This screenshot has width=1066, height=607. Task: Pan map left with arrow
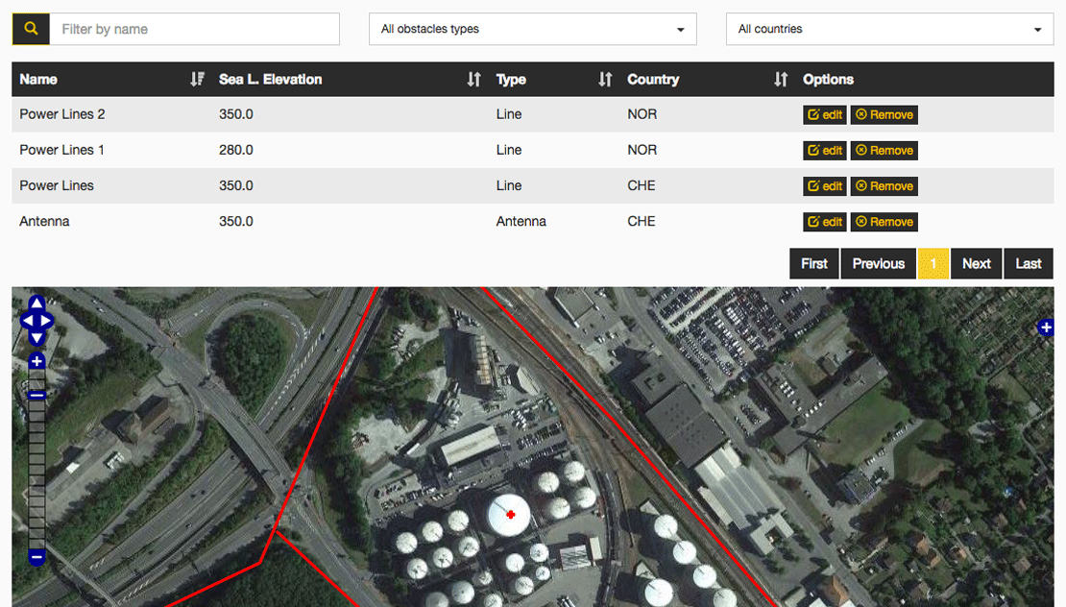click(x=27, y=320)
